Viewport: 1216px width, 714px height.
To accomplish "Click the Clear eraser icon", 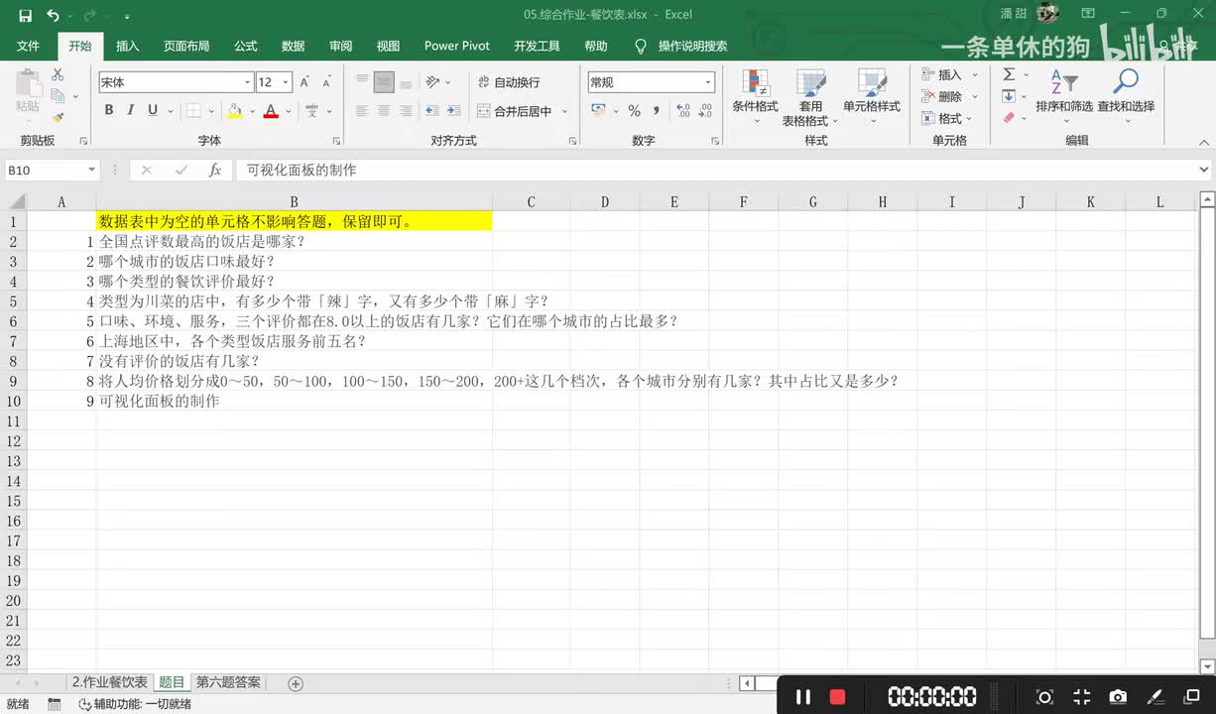I will (x=1009, y=118).
